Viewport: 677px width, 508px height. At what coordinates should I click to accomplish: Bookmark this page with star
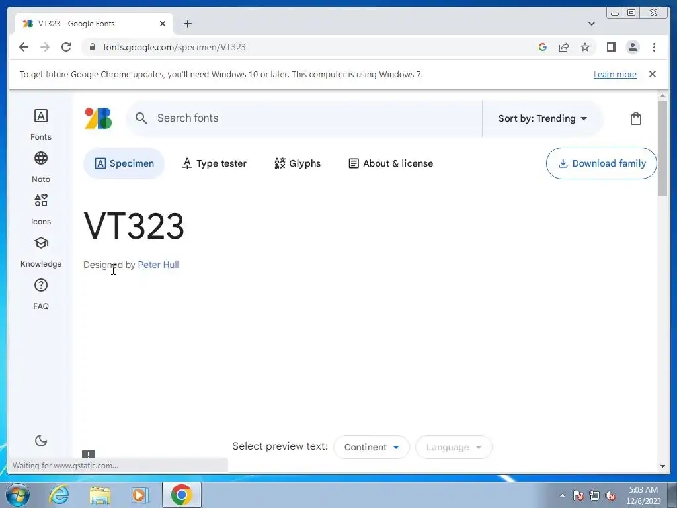tap(585, 47)
